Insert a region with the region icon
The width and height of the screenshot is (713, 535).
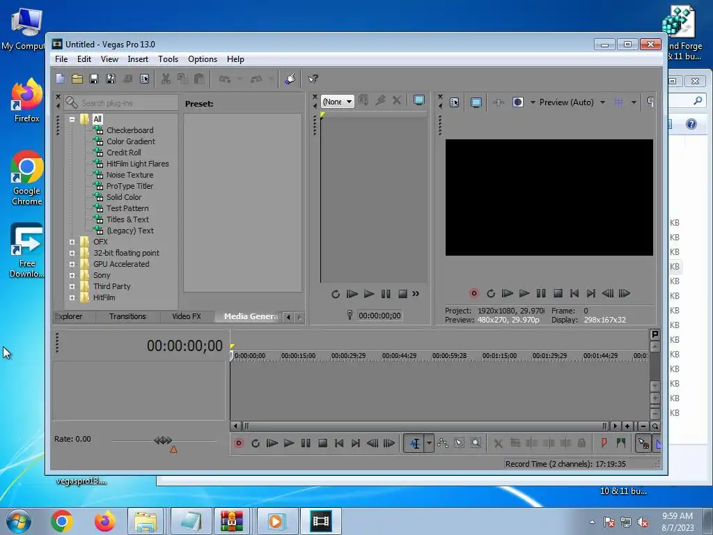tap(620, 443)
